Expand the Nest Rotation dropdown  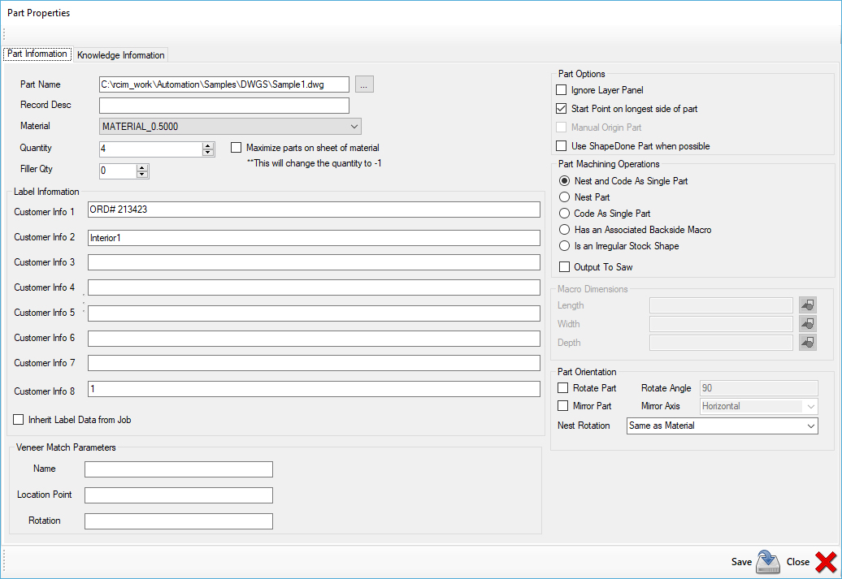[x=810, y=426]
